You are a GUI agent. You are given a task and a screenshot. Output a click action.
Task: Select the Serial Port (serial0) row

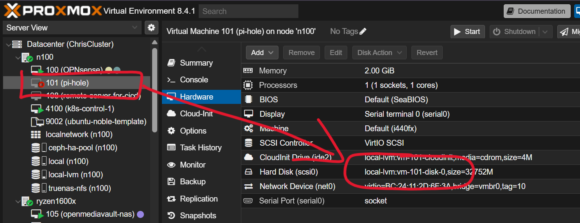(410, 201)
